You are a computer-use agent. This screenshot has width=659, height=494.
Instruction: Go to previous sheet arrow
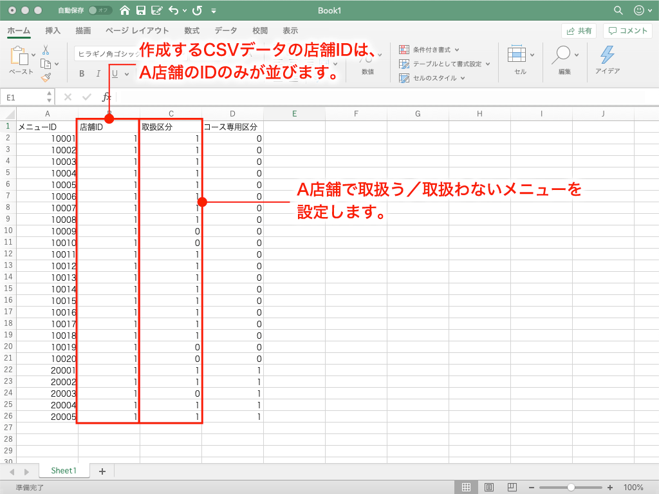[12, 471]
